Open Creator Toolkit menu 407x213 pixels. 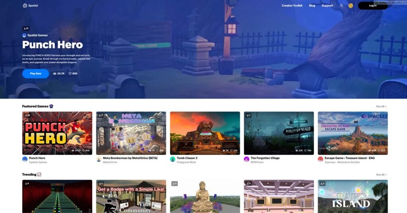click(x=292, y=6)
